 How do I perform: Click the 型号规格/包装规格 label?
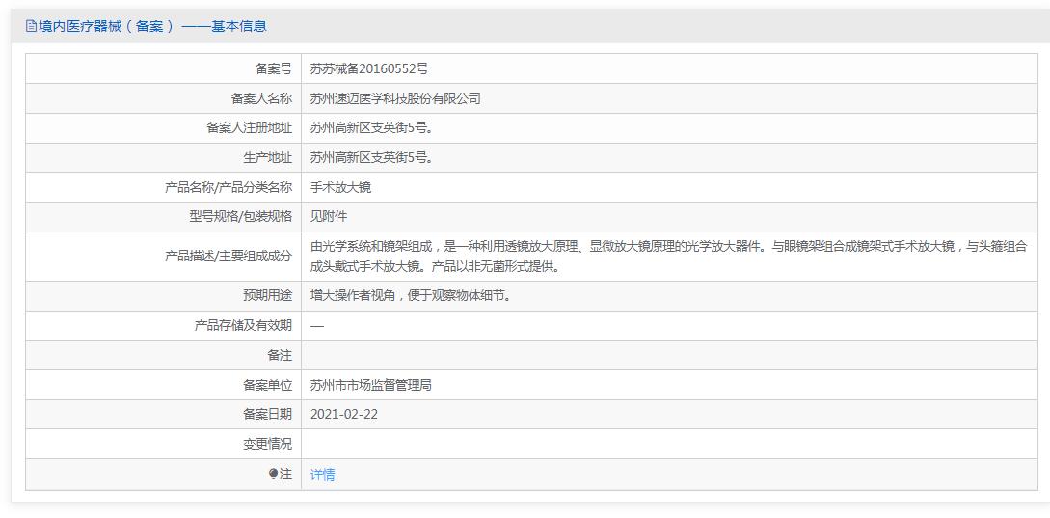pyautogui.click(x=240, y=216)
